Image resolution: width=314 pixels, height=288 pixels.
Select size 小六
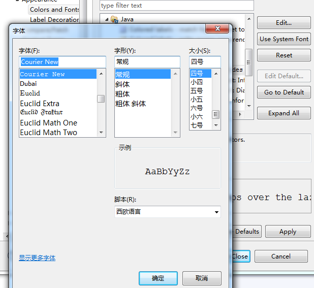click(x=201, y=116)
